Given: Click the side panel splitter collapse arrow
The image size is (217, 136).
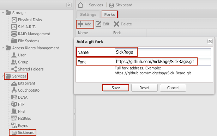Looking at the screenshot, I should 74,114.
